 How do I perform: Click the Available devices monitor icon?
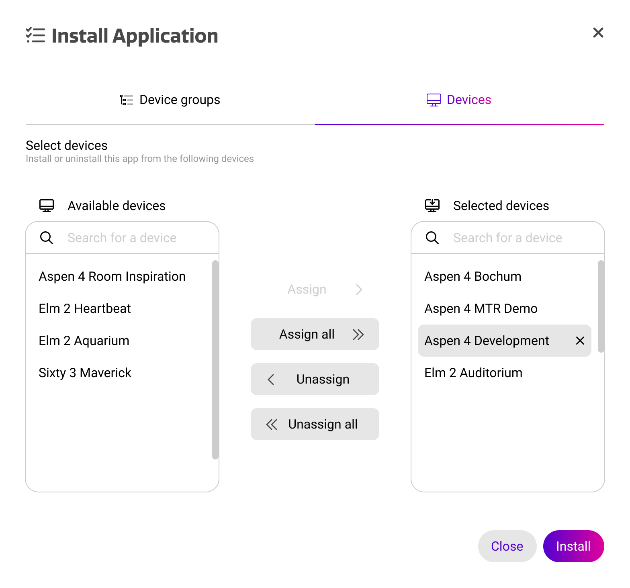[x=47, y=206]
